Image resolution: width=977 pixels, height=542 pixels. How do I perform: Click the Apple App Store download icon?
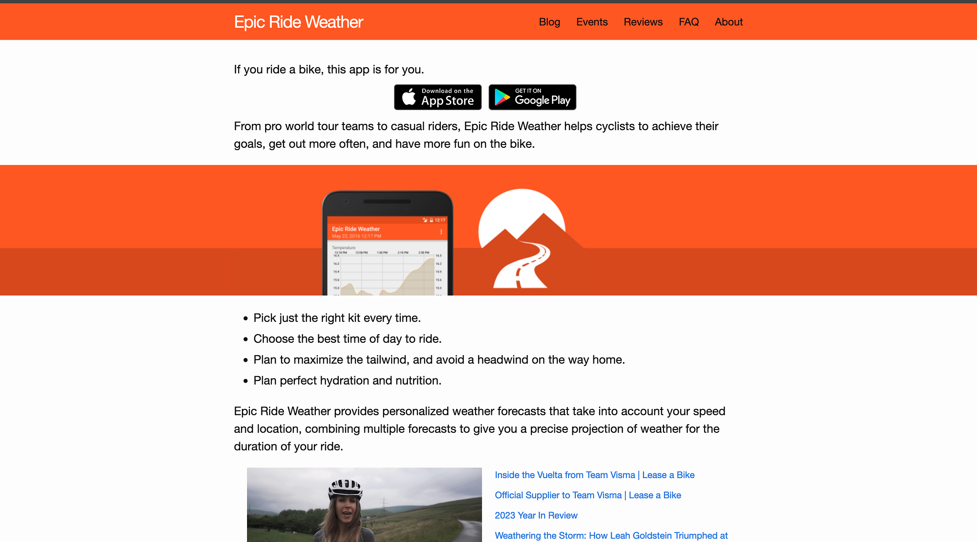pyautogui.click(x=437, y=97)
